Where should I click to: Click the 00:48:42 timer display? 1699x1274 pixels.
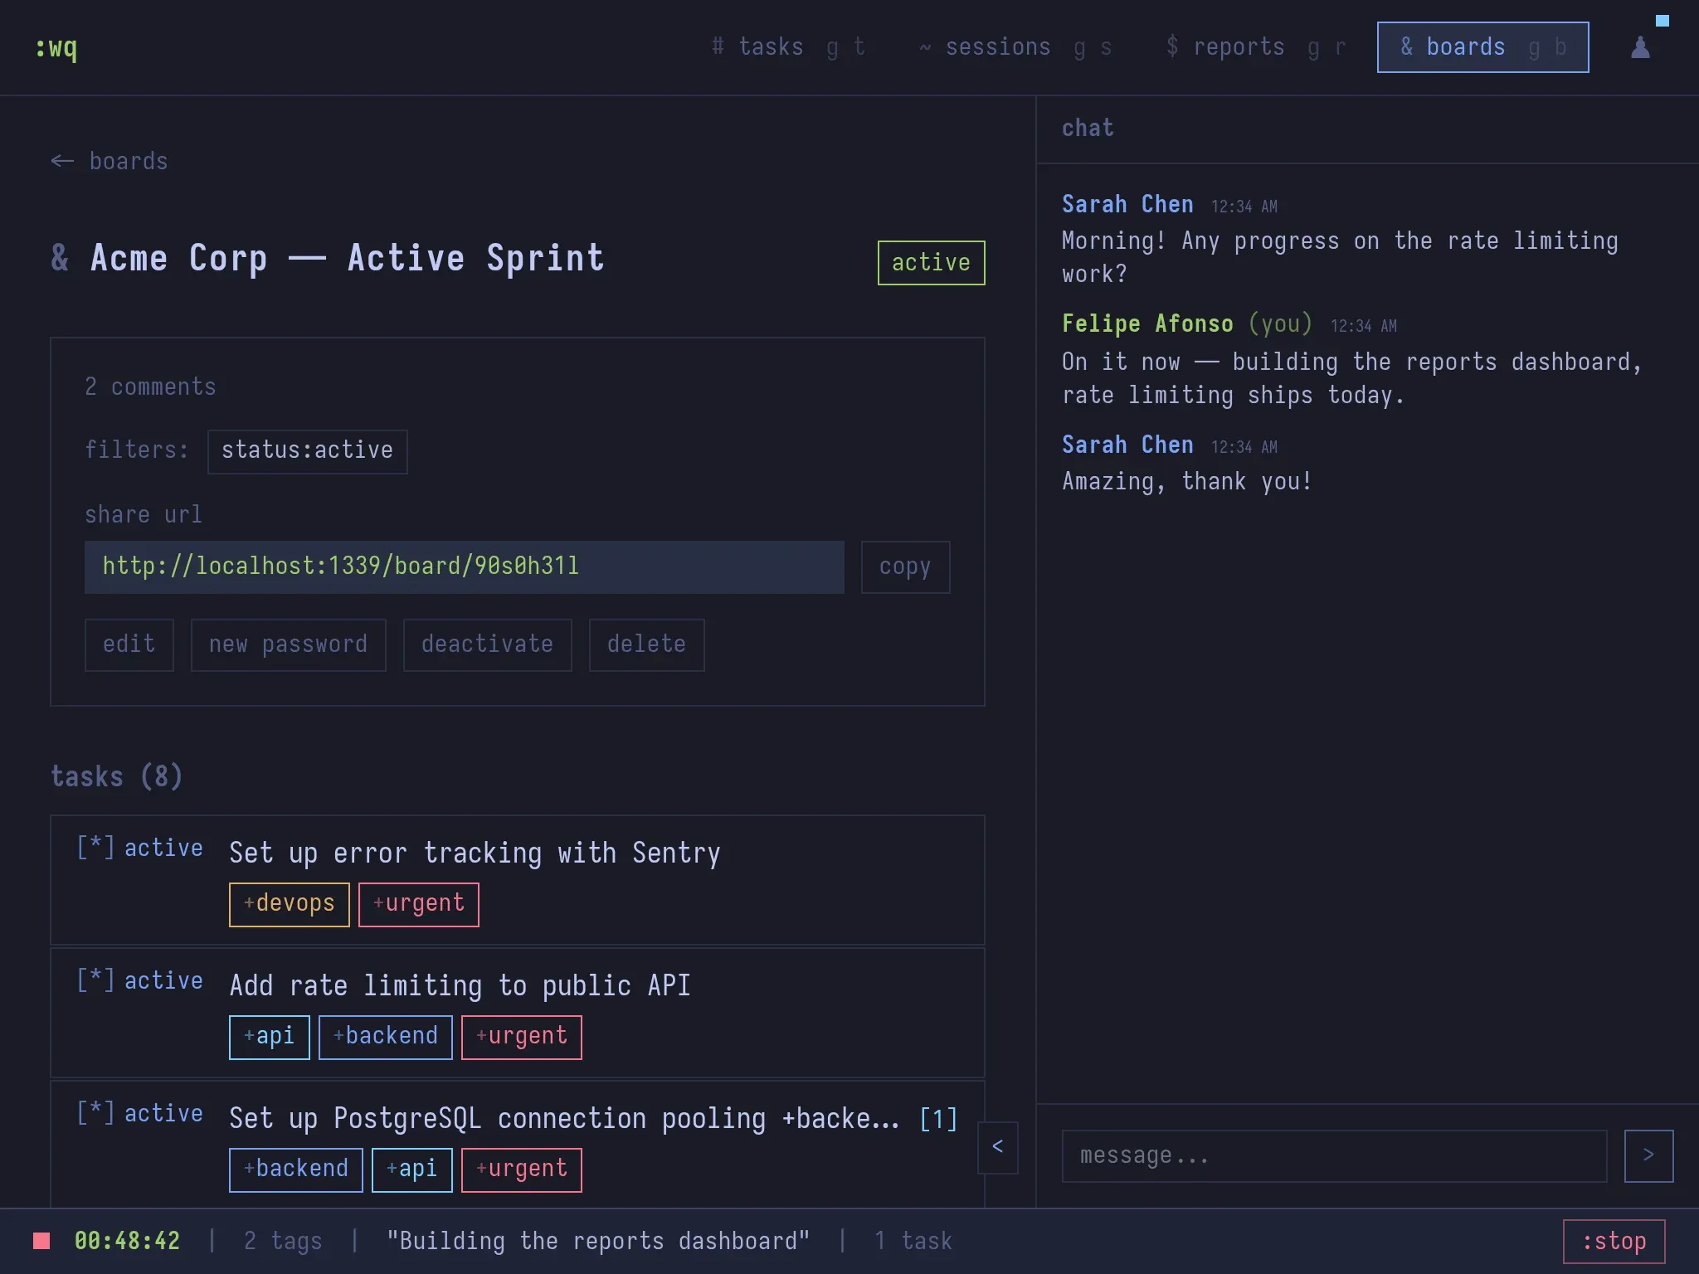click(127, 1241)
